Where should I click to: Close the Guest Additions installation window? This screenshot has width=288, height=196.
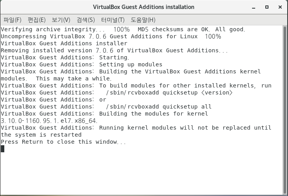[x=280, y=7]
